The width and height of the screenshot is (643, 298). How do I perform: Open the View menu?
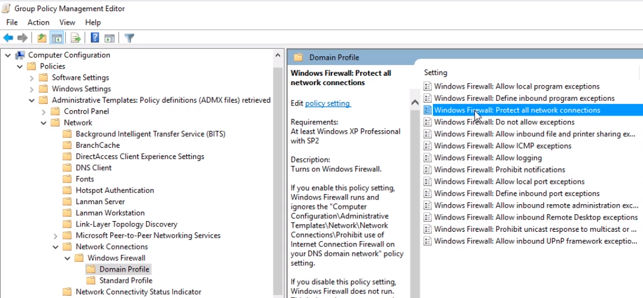point(67,22)
